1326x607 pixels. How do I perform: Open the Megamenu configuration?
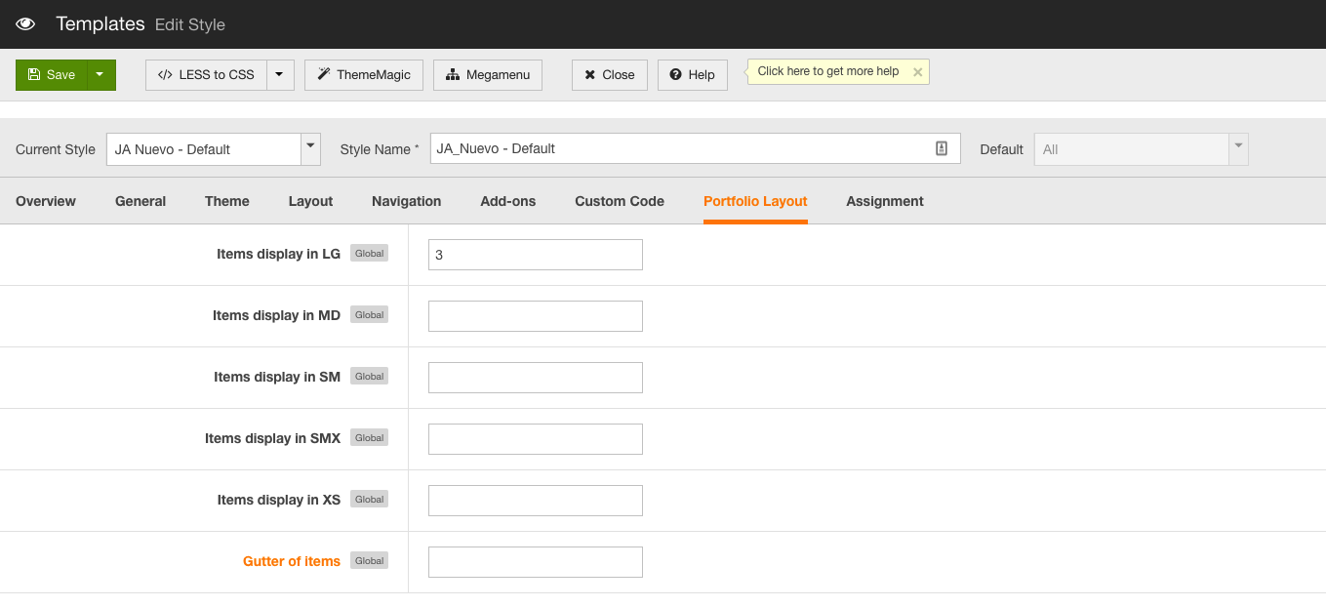coord(487,75)
